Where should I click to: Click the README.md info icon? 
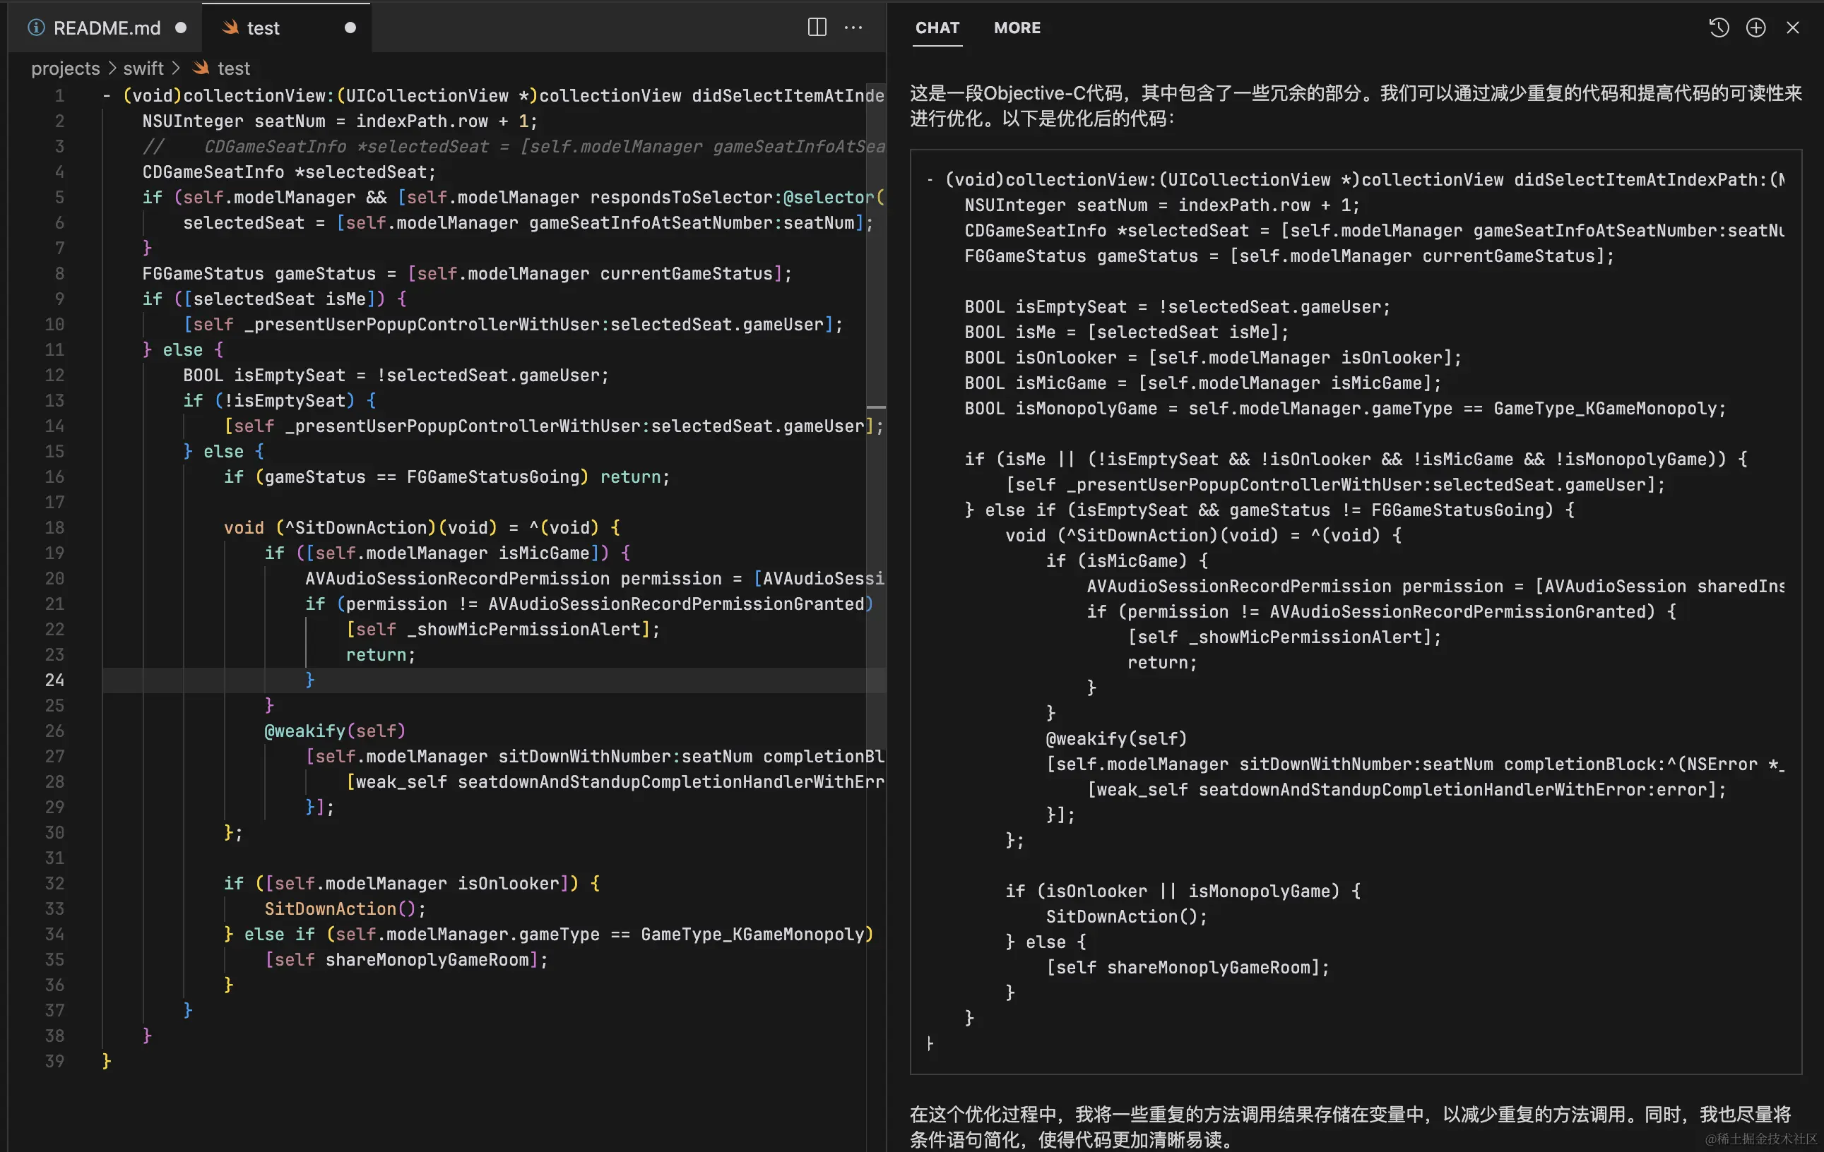click(35, 28)
